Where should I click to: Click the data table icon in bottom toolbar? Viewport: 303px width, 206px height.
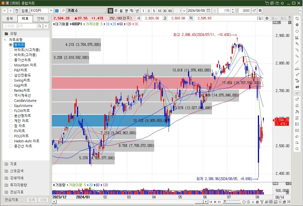(271, 202)
